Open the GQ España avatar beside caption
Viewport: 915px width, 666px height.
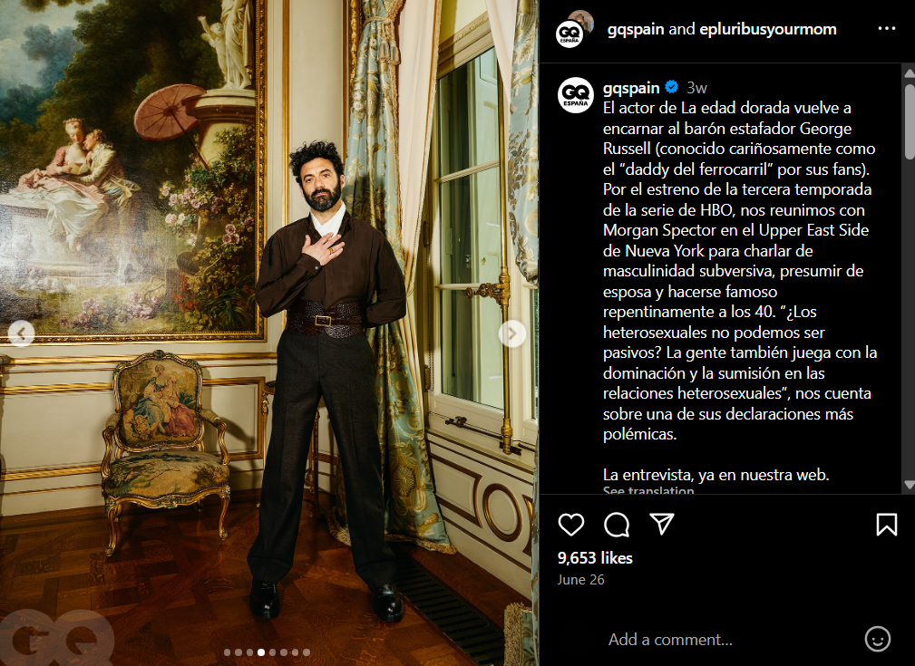(x=575, y=95)
